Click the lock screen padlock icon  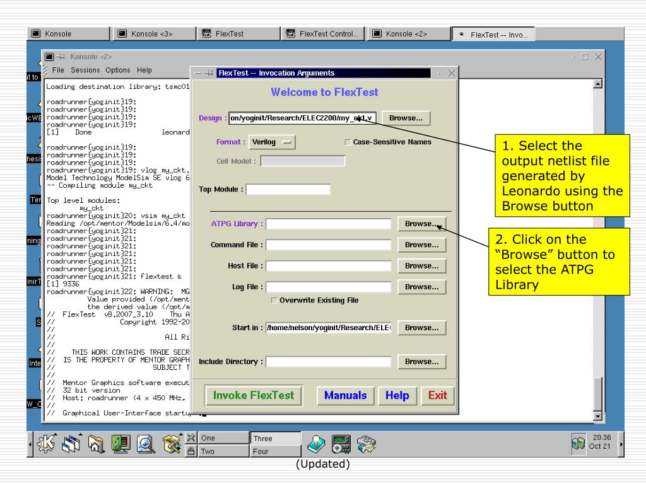pos(191,451)
